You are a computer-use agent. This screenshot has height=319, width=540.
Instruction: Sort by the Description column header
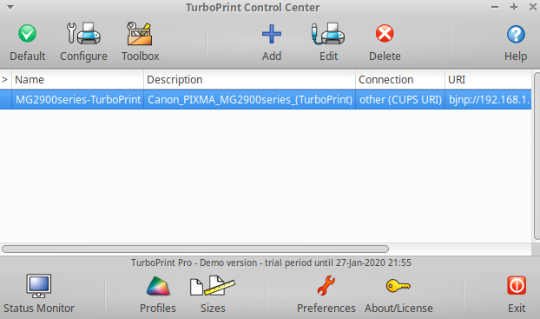249,80
